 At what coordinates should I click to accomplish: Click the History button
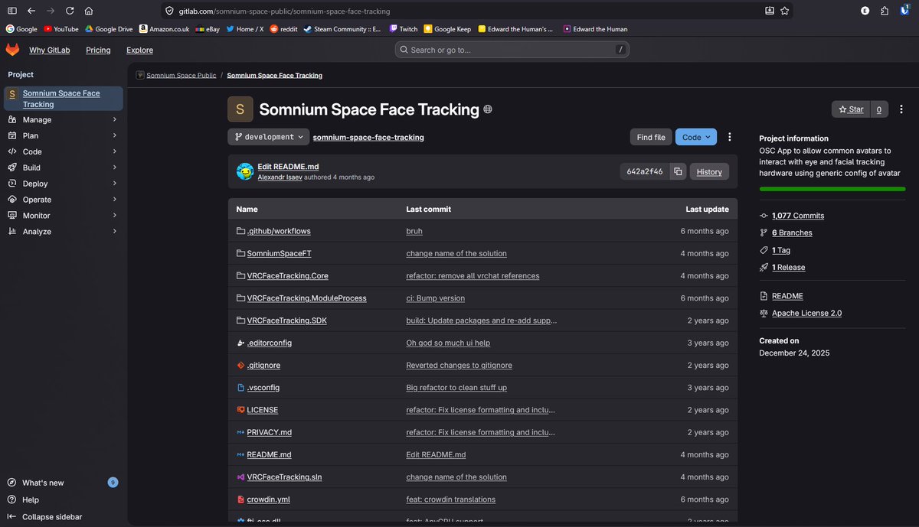pos(709,172)
